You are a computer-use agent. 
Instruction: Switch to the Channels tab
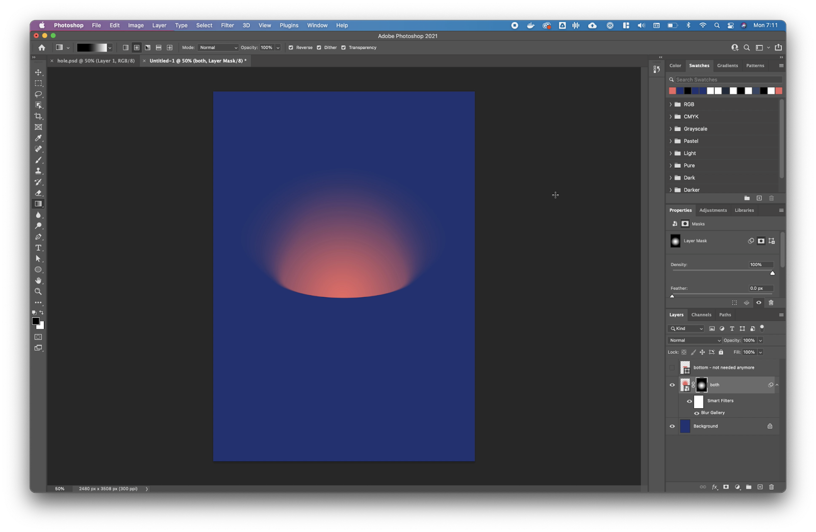click(x=701, y=315)
